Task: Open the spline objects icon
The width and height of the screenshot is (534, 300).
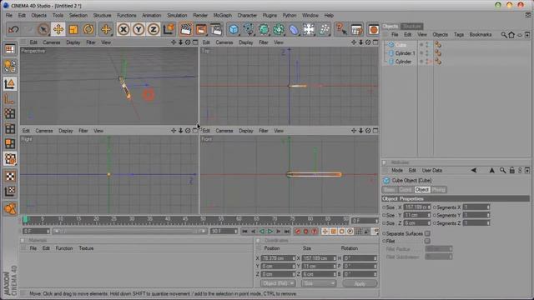Action: 249,30
